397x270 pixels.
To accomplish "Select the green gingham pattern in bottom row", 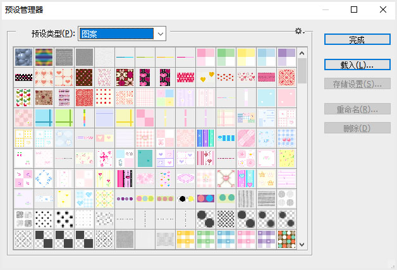I will click(206, 240).
